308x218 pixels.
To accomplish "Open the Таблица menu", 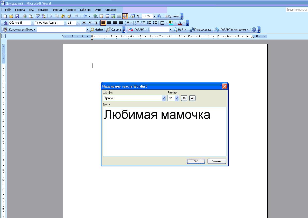I will click(85, 10).
